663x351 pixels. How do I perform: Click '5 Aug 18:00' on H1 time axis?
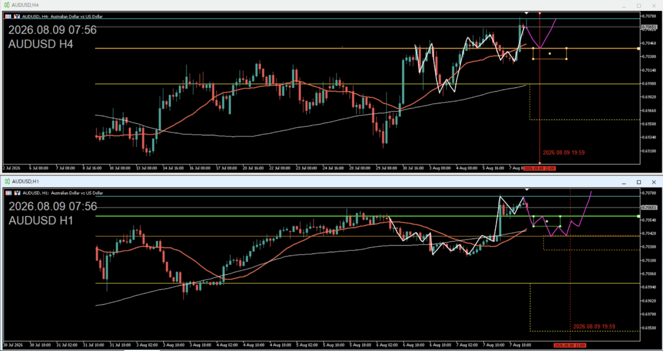[360, 345]
